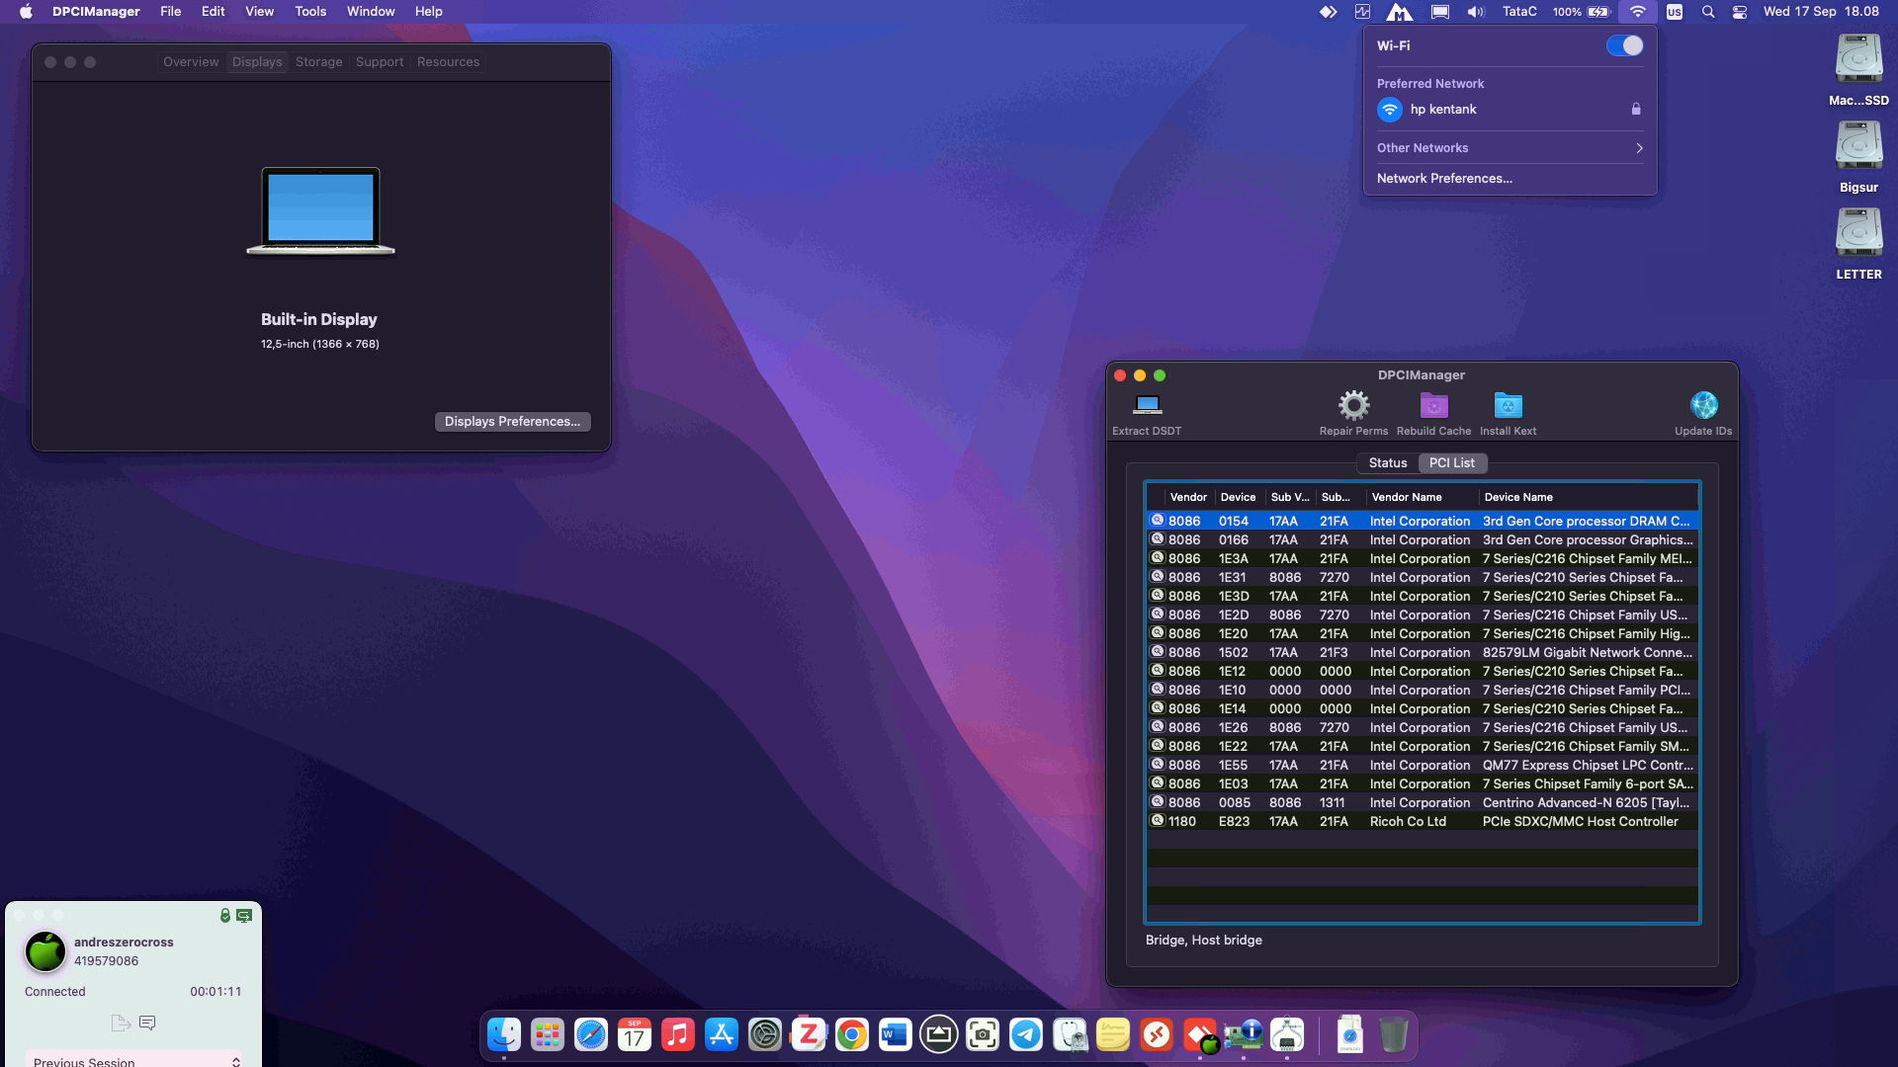Screen dimensions: 1898x1067
Task: Open Launchpad from the Dock
Action: tap(548, 1034)
